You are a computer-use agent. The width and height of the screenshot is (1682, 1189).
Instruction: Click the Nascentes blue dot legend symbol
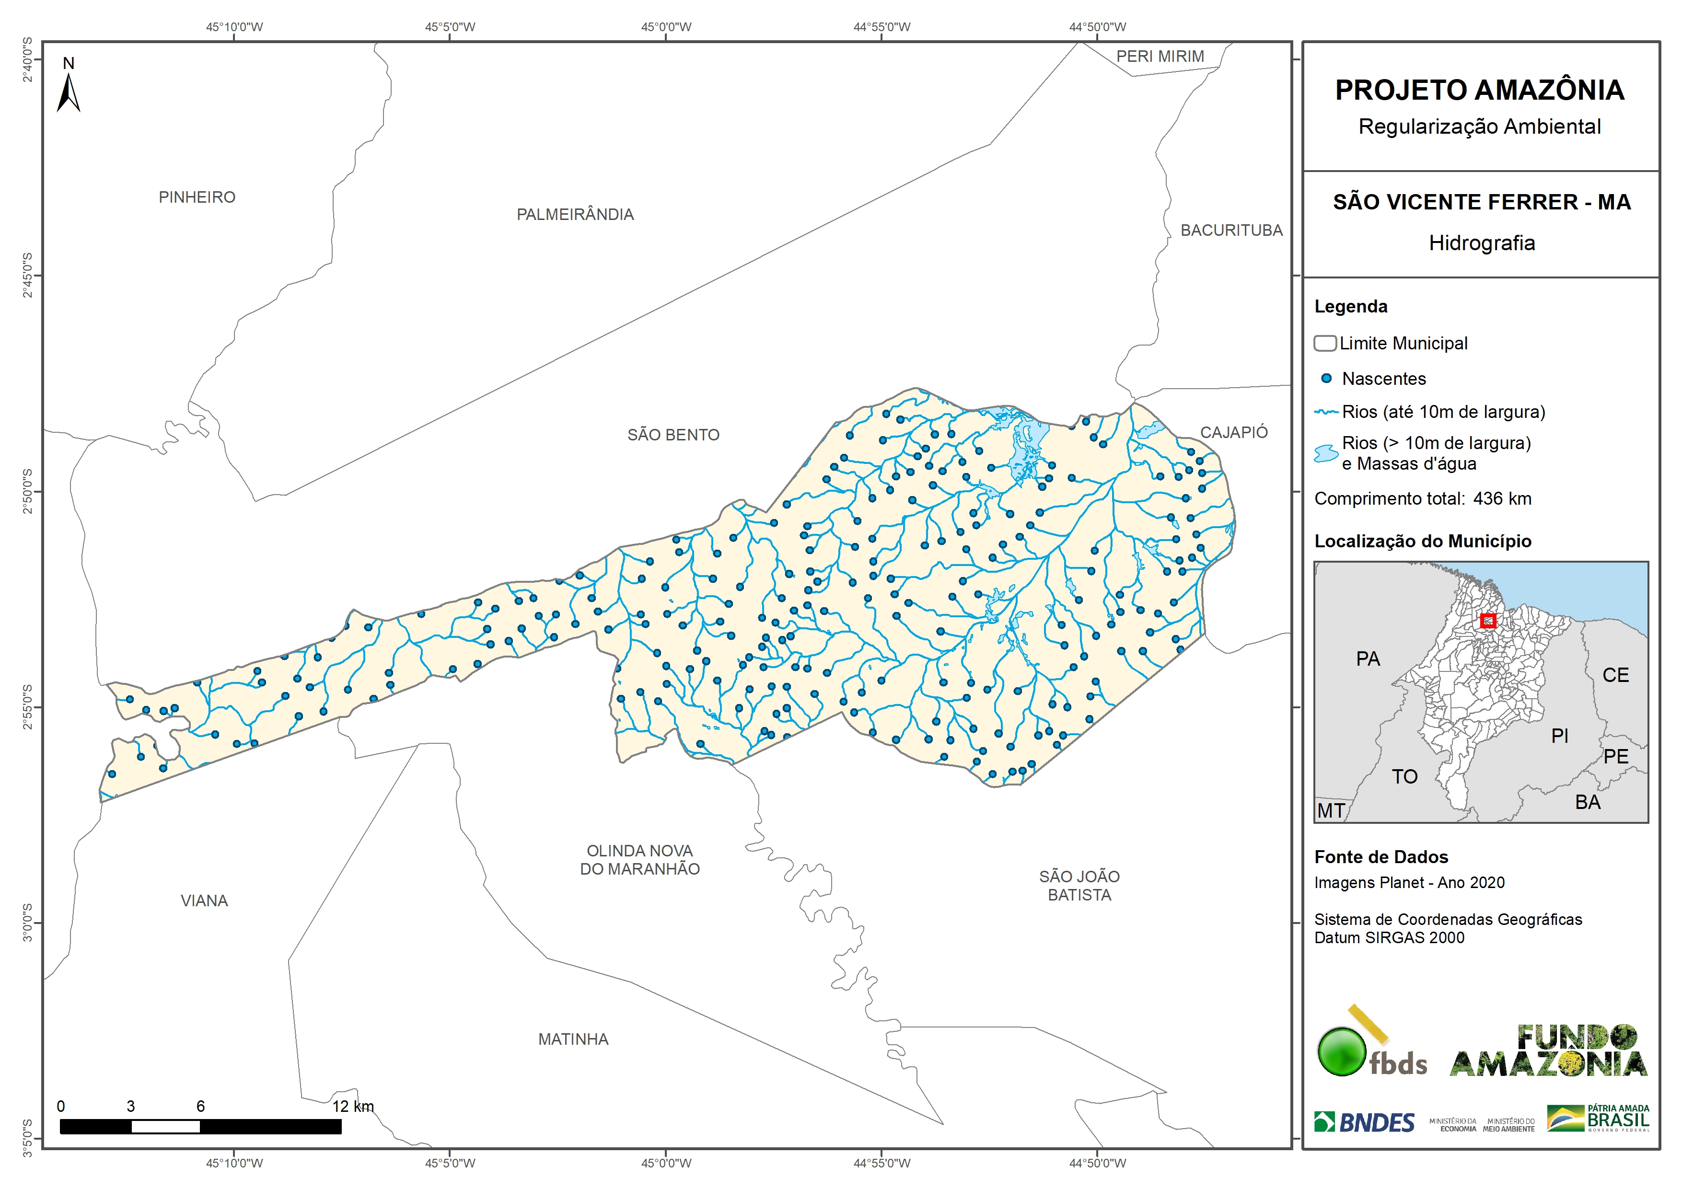[1326, 379]
